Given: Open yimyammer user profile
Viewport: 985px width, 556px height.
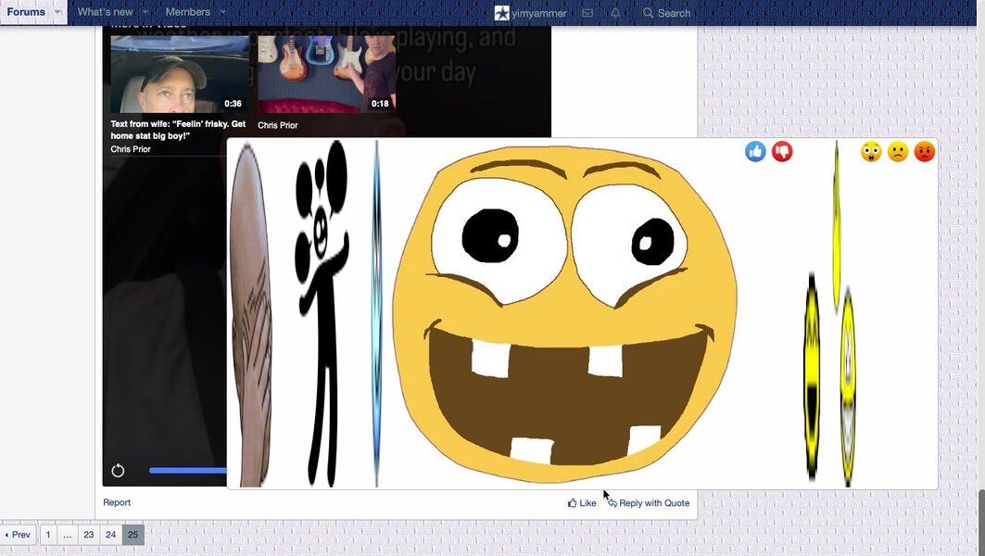Looking at the screenshot, I should 531,13.
